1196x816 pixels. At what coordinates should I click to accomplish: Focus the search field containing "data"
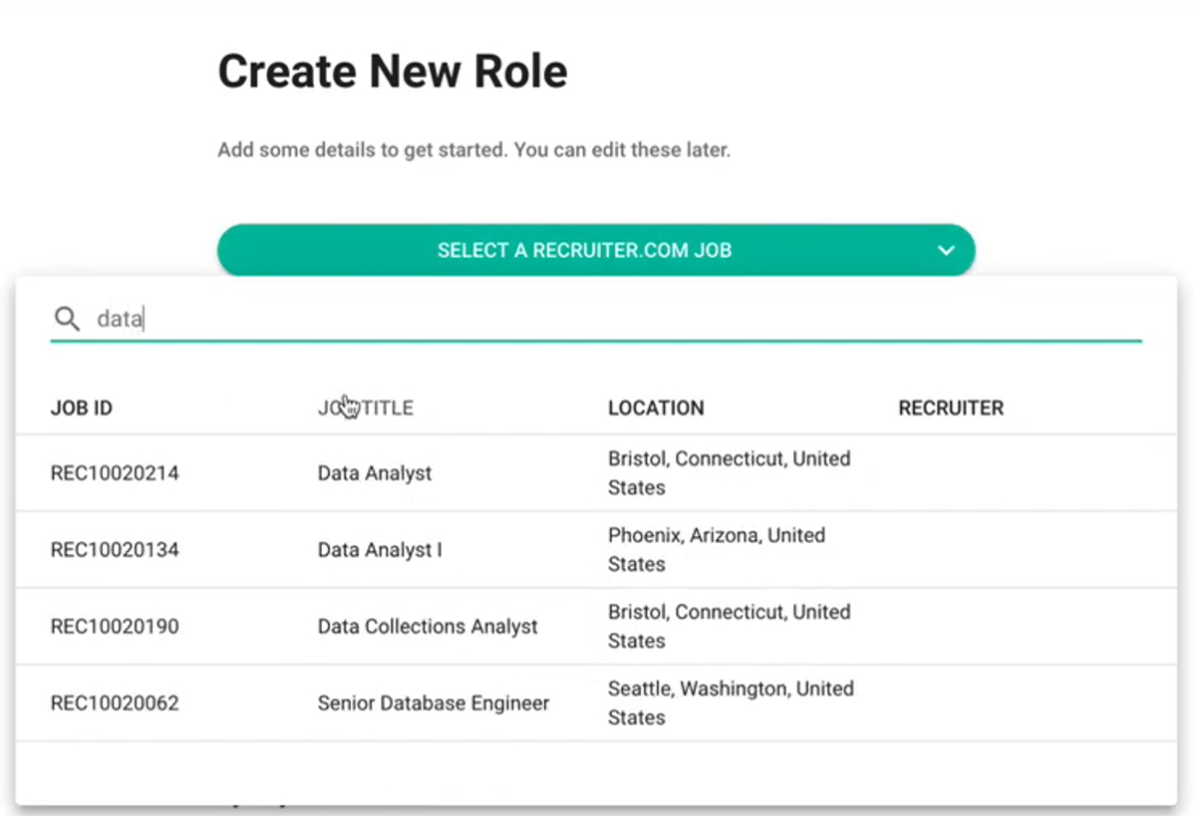coord(598,319)
